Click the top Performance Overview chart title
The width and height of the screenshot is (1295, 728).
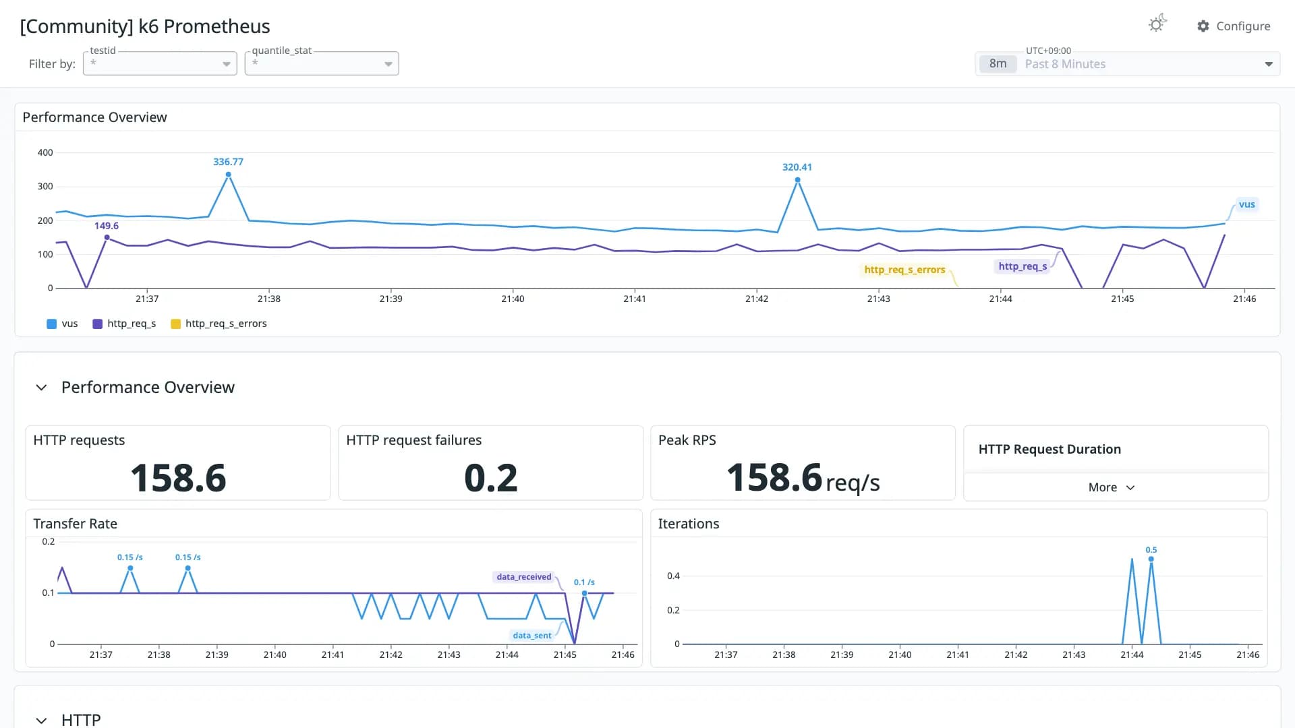94,117
